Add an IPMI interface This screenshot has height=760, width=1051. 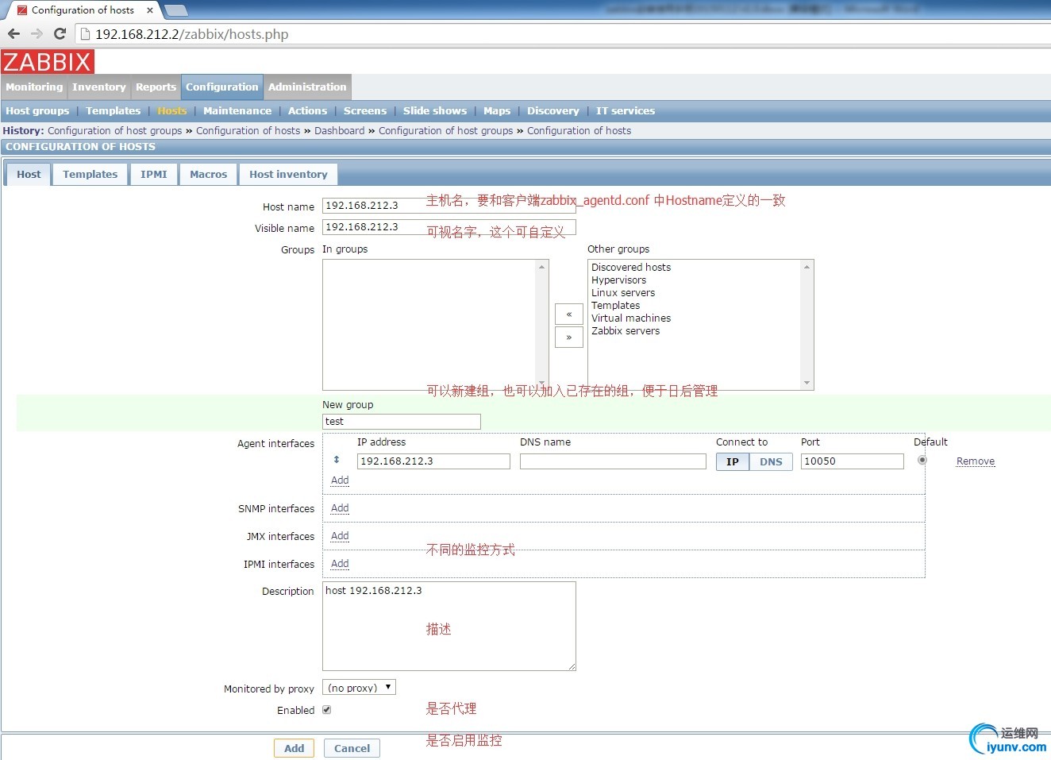coord(340,564)
